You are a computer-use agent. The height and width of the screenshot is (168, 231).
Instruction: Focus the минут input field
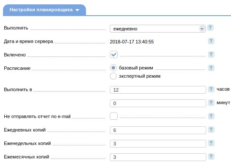pyautogui.click(x=158, y=103)
